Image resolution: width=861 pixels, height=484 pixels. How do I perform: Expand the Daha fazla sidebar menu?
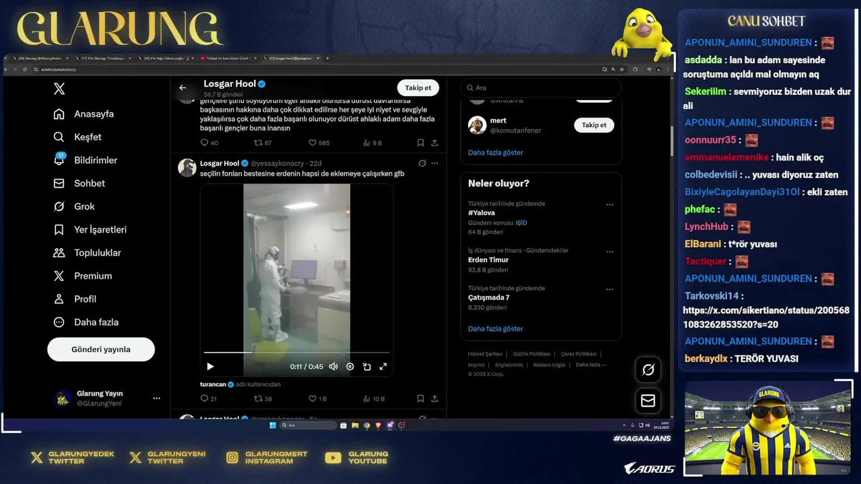point(85,322)
